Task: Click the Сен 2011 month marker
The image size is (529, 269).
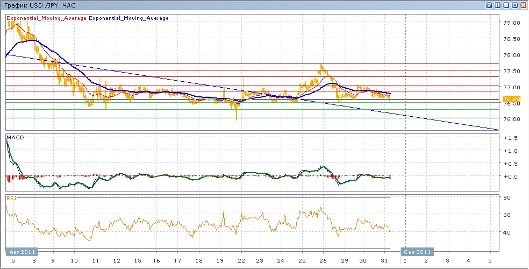Action: [417, 251]
